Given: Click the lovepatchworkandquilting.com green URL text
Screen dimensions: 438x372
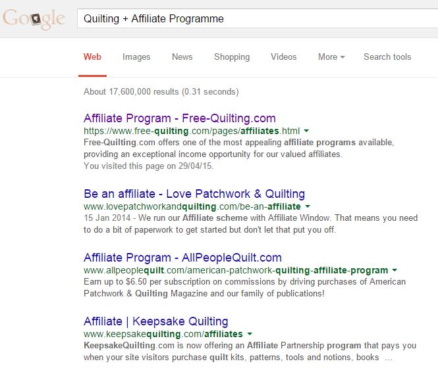Looking at the screenshot, I should click(192, 206).
